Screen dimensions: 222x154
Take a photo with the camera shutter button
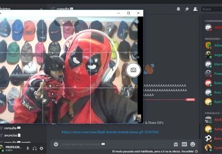click(133, 70)
